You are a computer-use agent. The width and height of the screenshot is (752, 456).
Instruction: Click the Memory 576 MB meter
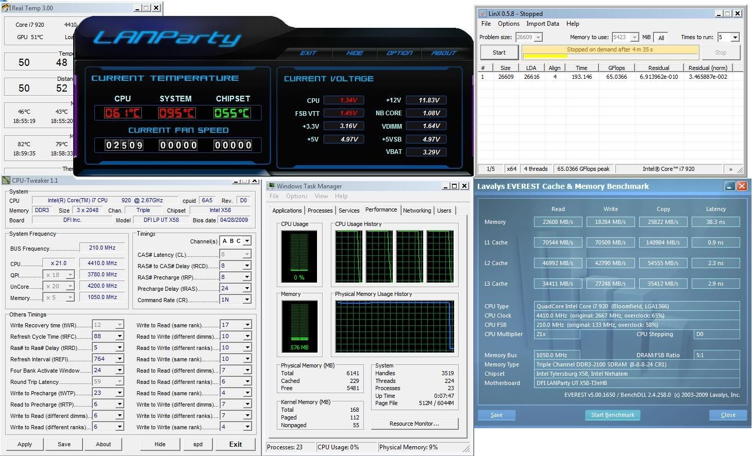click(299, 326)
